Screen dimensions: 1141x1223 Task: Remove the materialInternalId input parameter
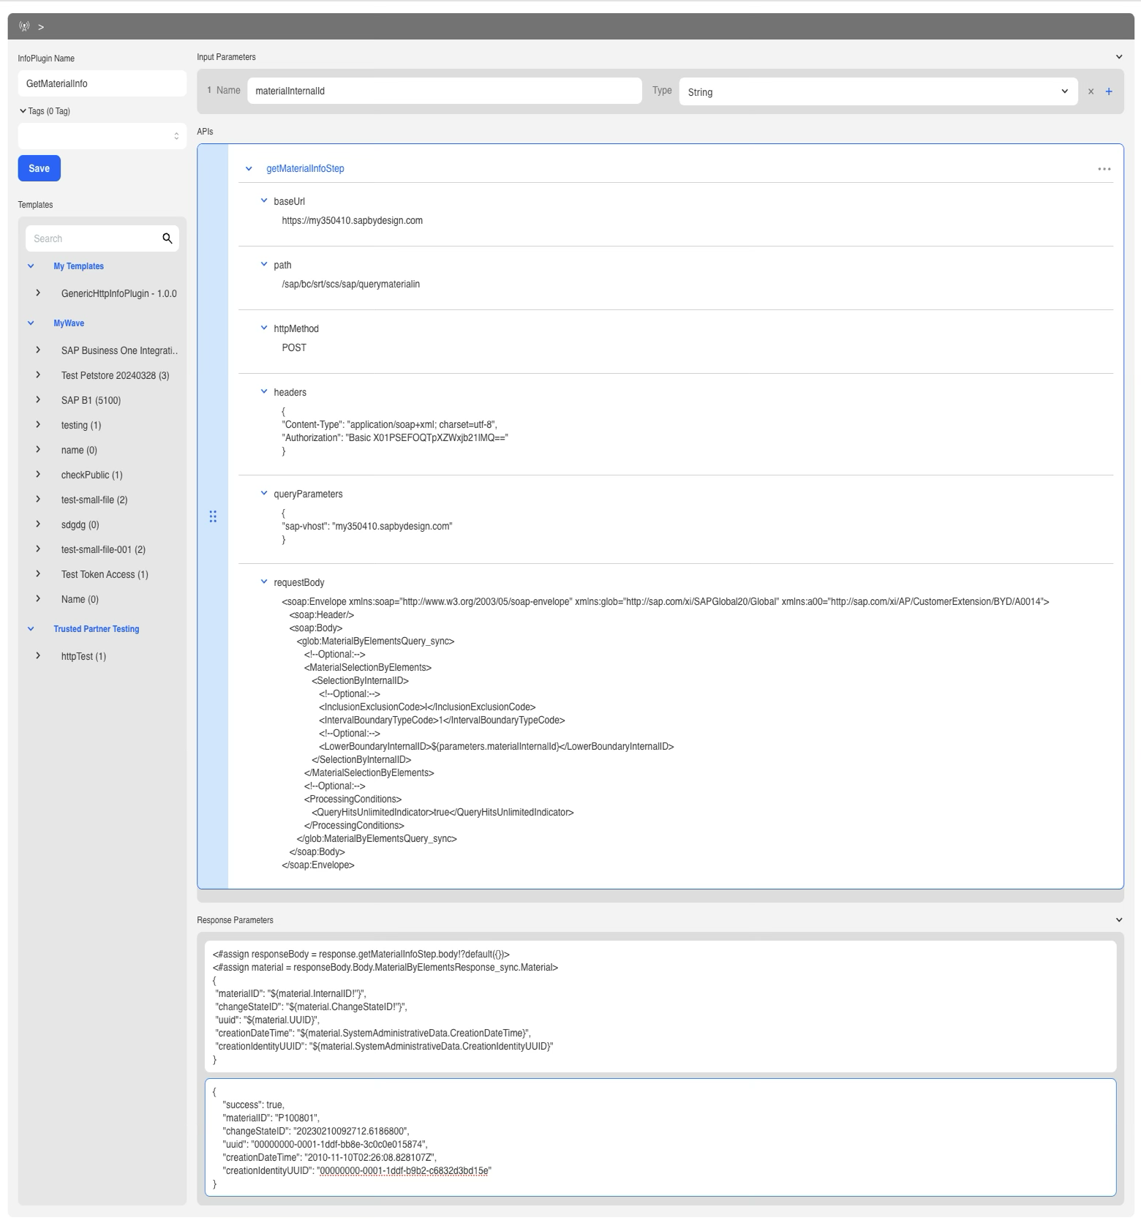pyautogui.click(x=1091, y=91)
